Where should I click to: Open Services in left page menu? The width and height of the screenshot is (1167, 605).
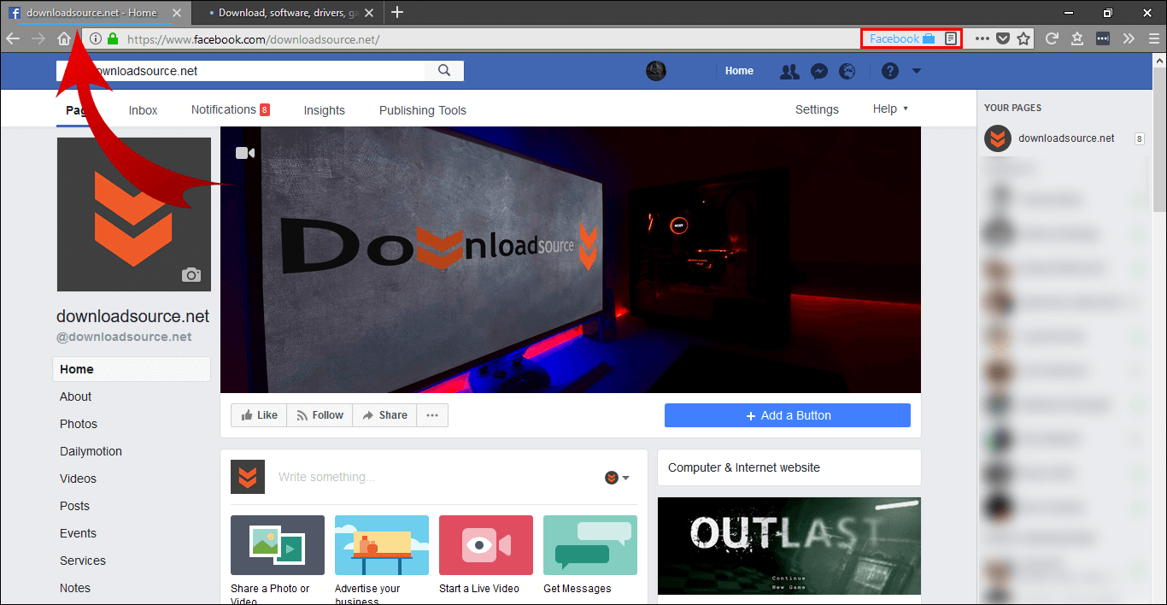(83, 561)
